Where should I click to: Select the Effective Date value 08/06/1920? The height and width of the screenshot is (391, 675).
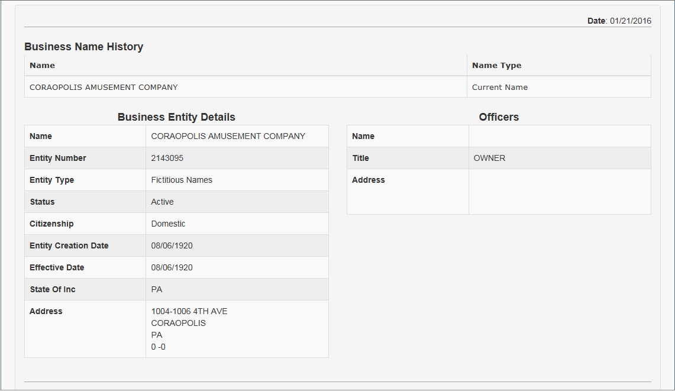pyautogui.click(x=172, y=267)
